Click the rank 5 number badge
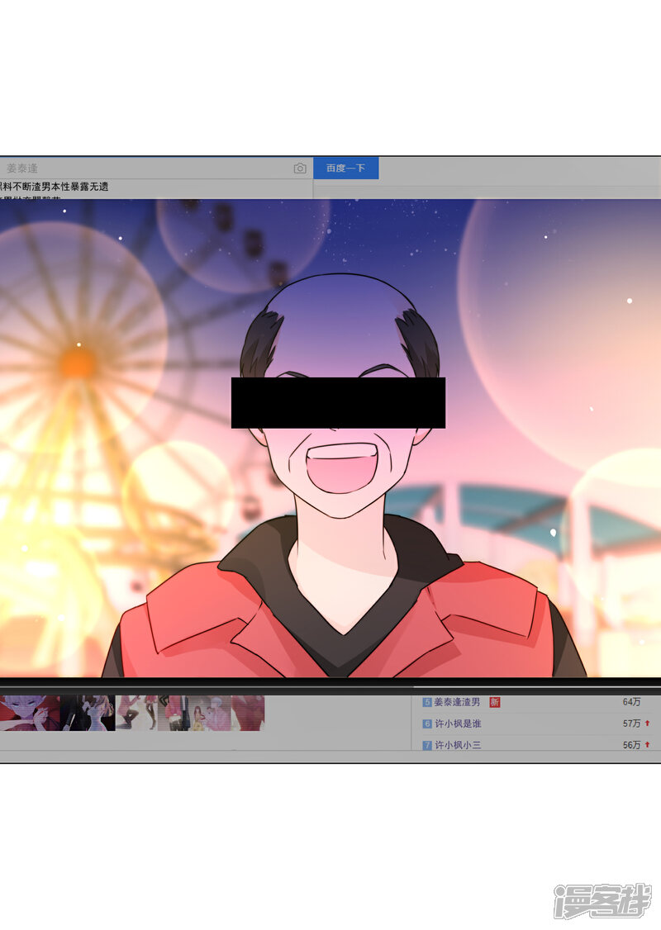Screen dimensions: 661x930 click(x=427, y=702)
